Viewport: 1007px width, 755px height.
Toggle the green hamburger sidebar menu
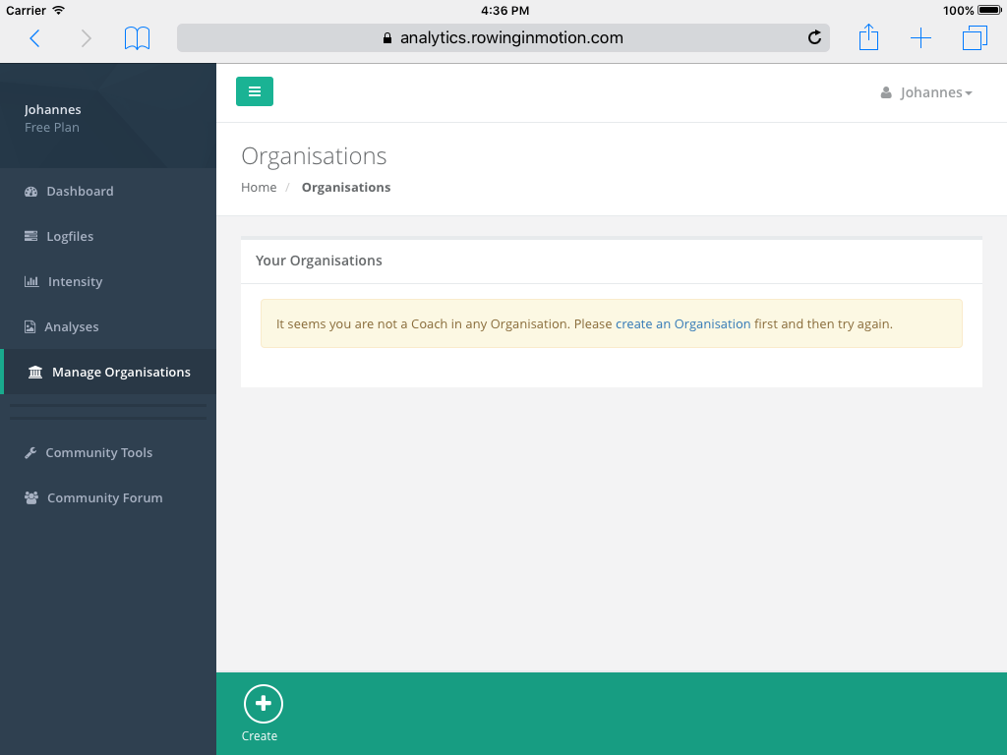[x=255, y=90]
